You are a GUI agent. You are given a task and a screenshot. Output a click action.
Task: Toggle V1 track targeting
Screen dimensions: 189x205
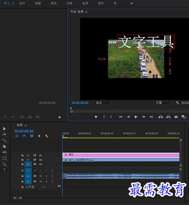pyautogui.click(x=28, y=164)
